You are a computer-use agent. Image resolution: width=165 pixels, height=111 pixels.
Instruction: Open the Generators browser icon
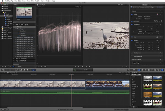(x=155, y=70)
